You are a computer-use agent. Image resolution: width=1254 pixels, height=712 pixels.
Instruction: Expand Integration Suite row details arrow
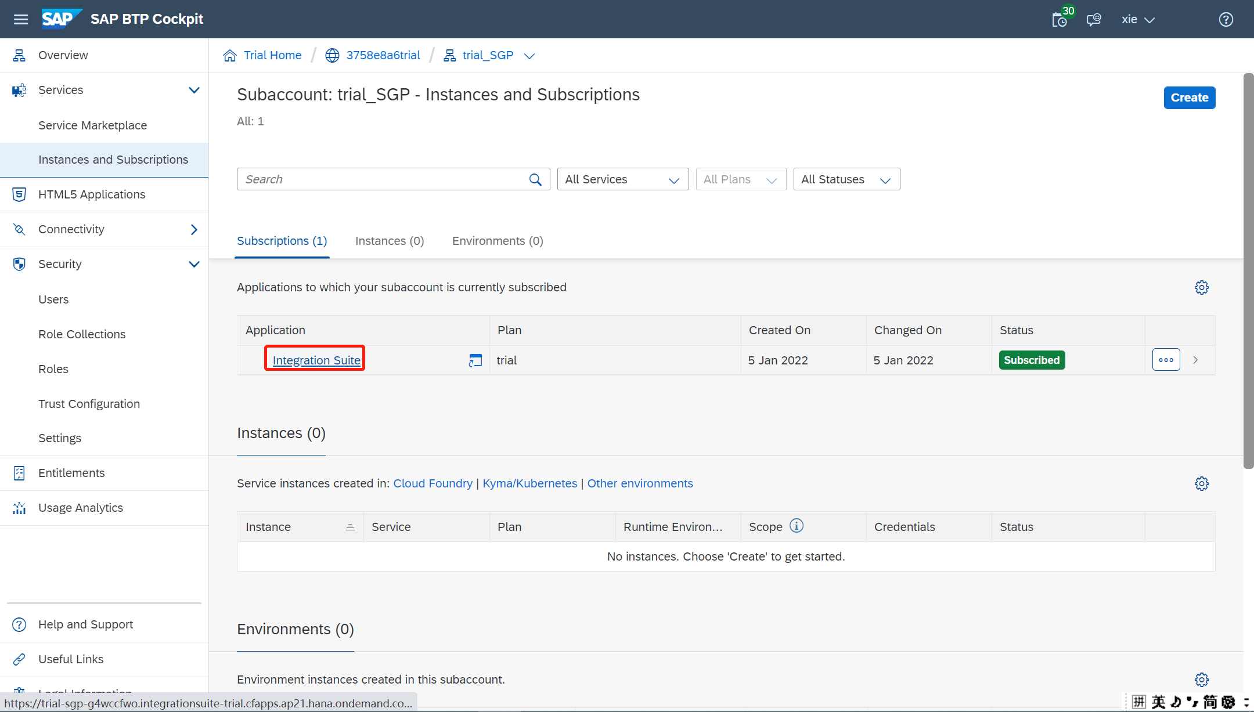click(x=1195, y=360)
